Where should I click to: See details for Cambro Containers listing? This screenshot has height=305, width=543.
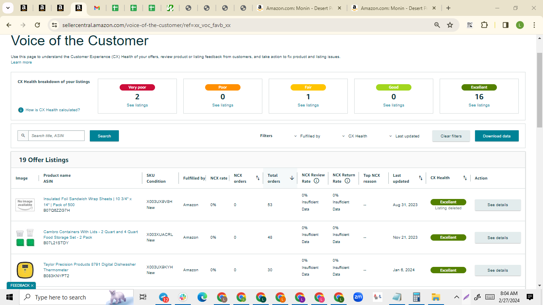point(498,238)
